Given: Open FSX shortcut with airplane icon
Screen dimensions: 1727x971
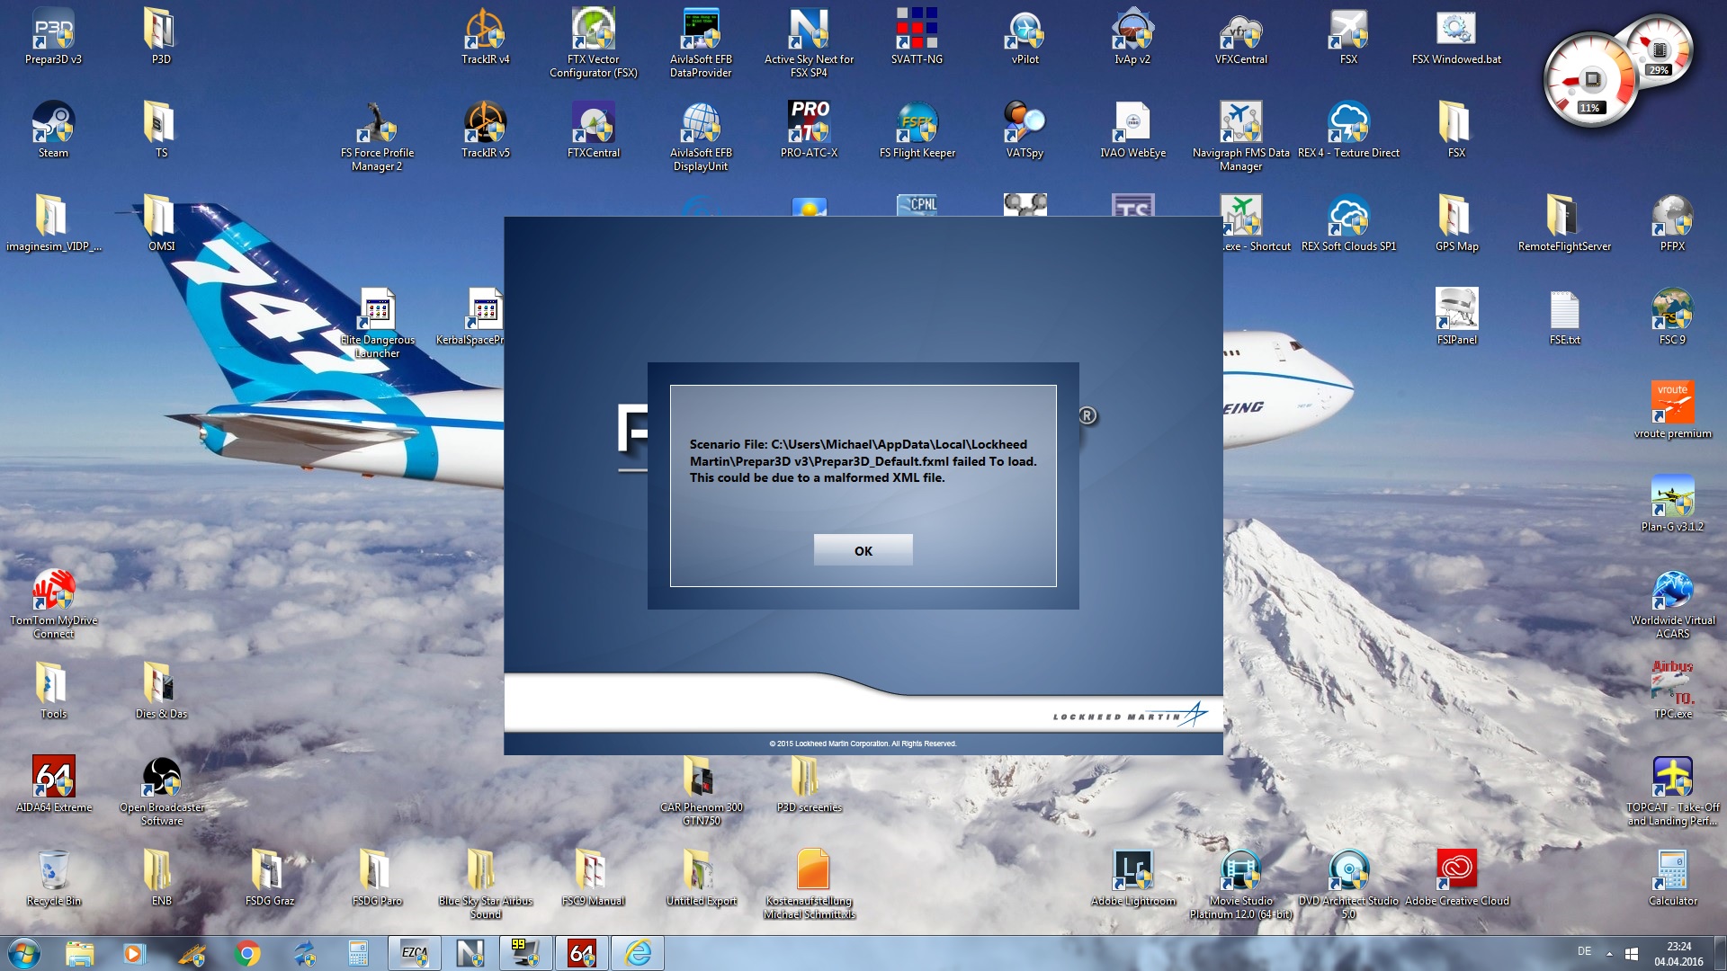Looking at the screenshot, I should [x=1348, y=36].
